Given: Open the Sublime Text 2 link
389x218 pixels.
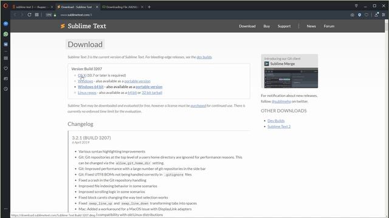Looking at the screenshot, I should pos(279,127).
